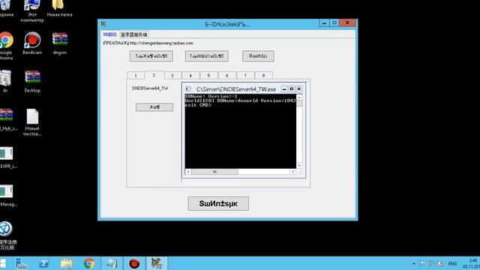Minimize the DNDBServer64_TW.exe console window
Viewport: 480px width, 270px height.
pos(284,89)
